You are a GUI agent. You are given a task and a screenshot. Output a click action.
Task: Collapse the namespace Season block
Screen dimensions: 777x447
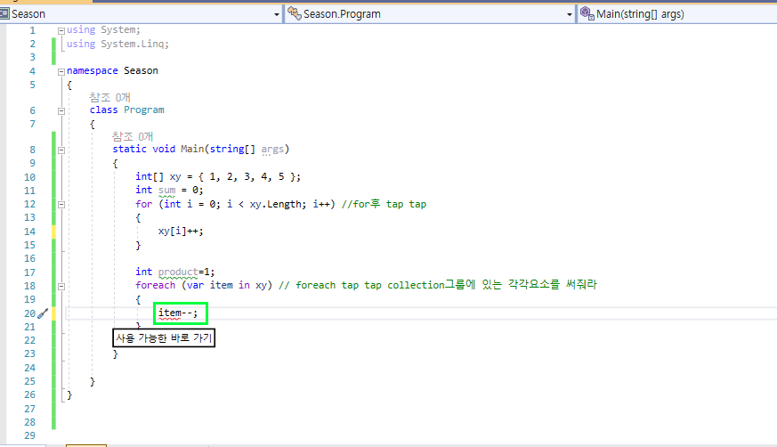pyautogui.click(x=61, y=71)
